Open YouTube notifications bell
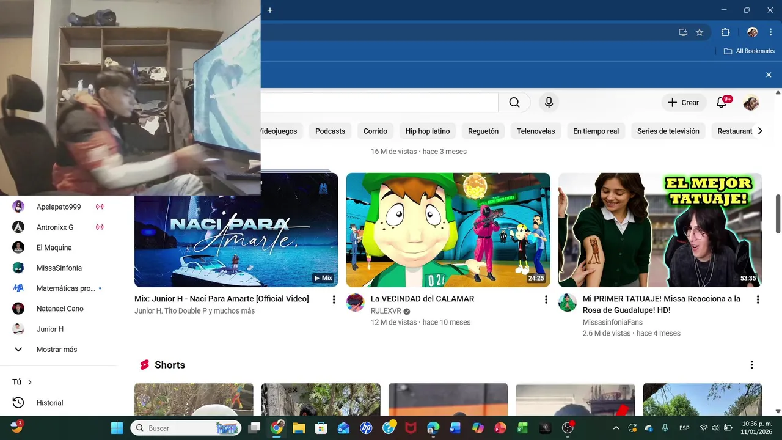 click(x=722, y=103)
